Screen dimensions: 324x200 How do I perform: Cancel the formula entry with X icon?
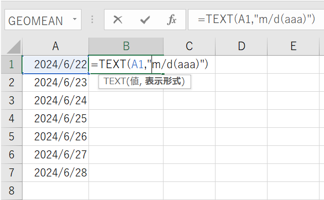[x=118, y=20]
